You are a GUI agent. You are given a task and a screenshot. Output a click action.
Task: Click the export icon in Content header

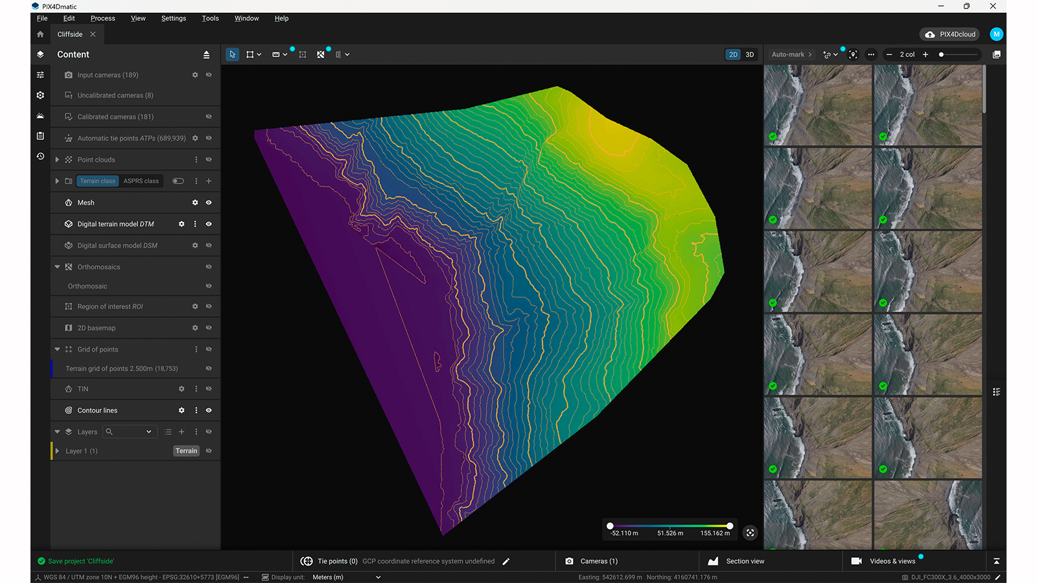coord(206,55)
